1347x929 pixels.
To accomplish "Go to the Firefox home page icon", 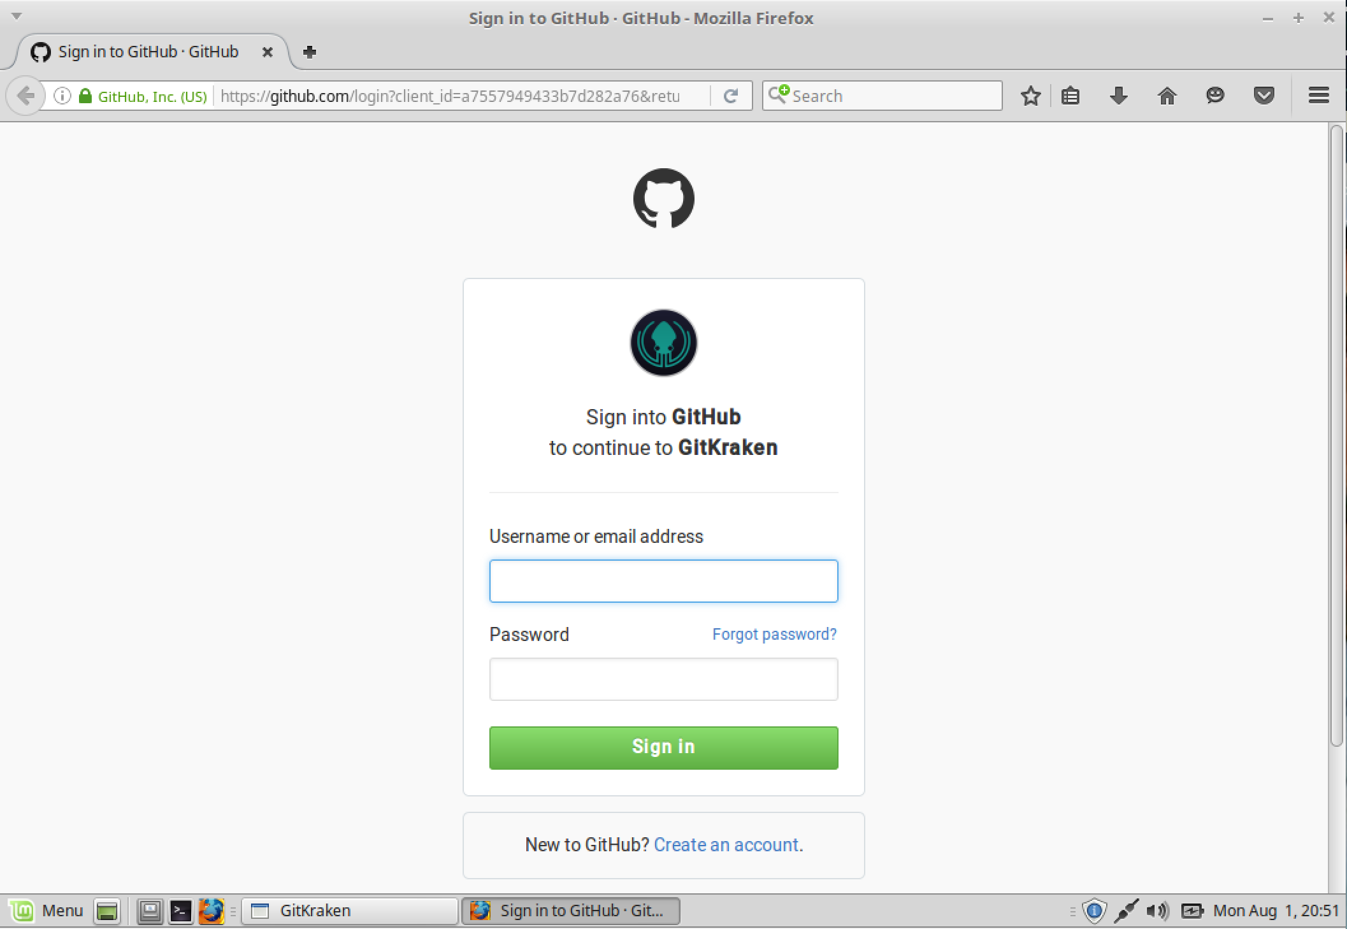I will pyautogui.click(x=1167, y=96).
